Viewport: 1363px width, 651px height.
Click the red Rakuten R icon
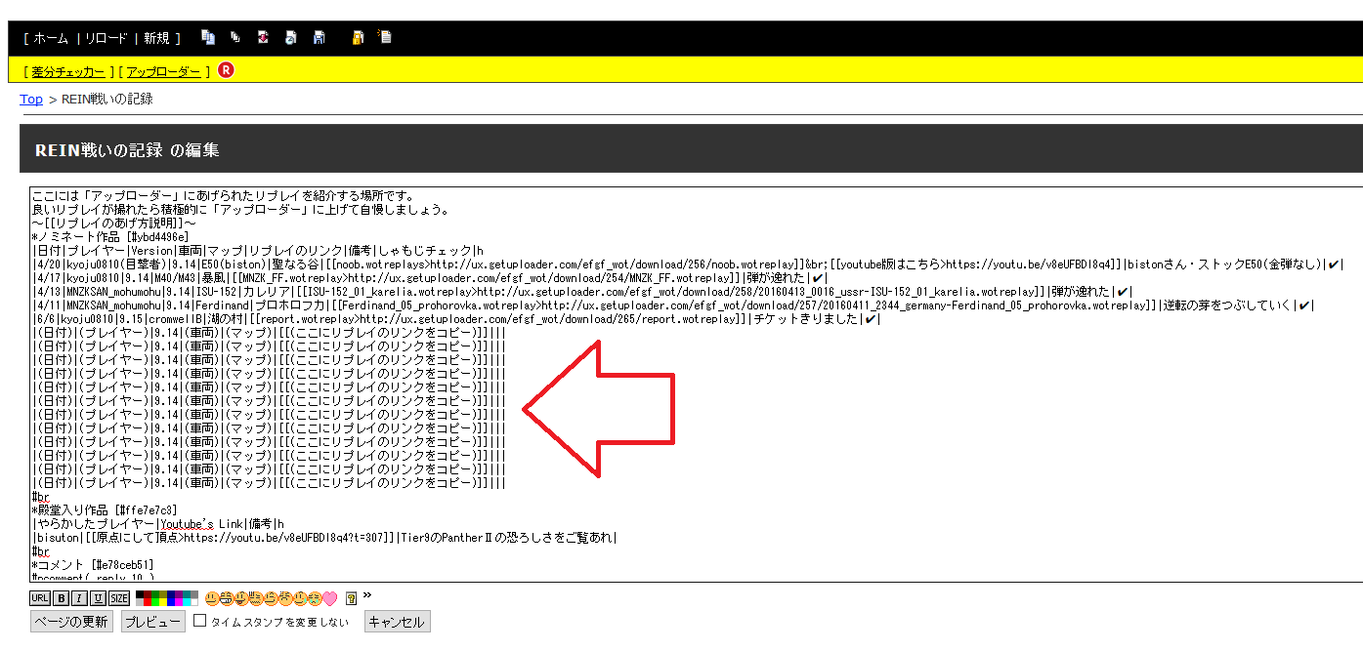click(226, 70)
